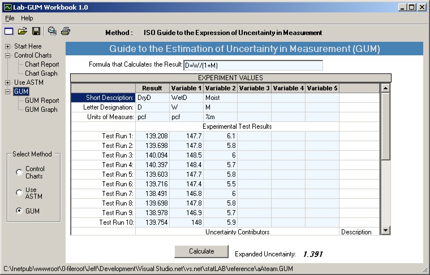
Task: Click Test Run 9 value 146.9
Action: (x=187, y=213)
